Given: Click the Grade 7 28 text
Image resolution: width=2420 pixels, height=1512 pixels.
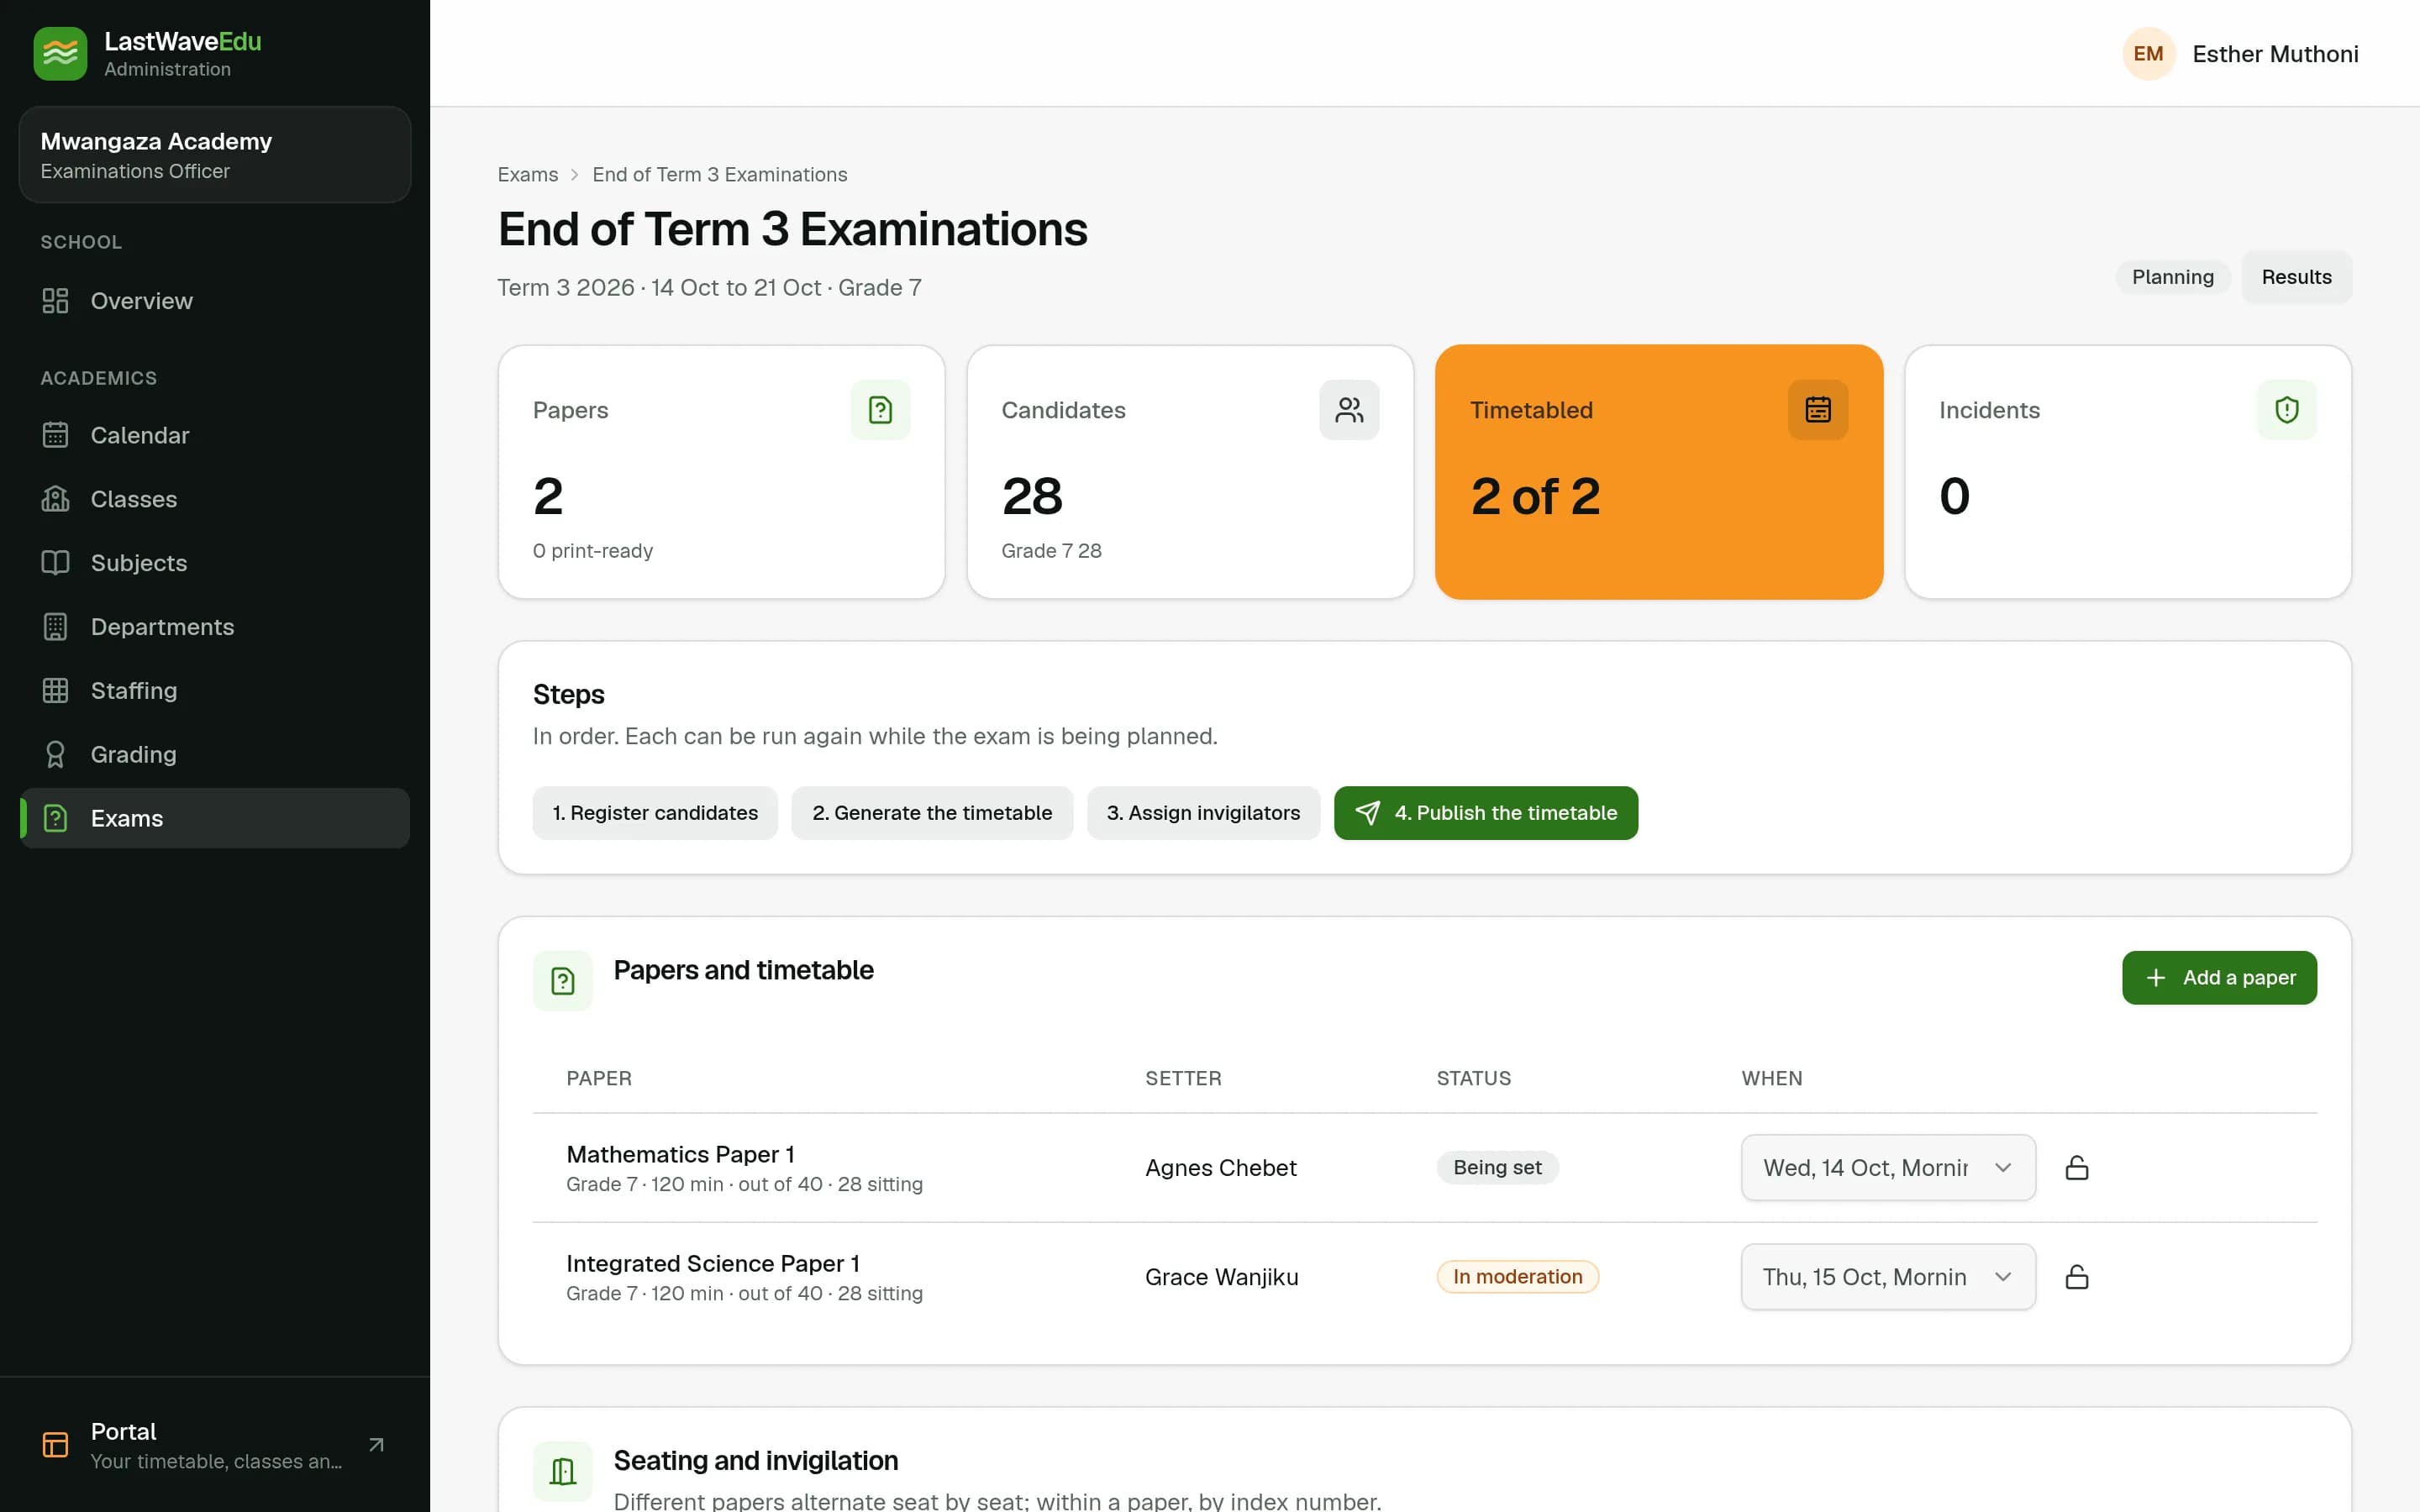Looking at the screenshot, I should click(1051, 551).
